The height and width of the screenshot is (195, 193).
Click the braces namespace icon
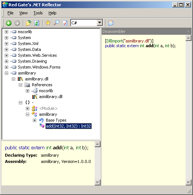pyautogui.click(x=27, y=102)
